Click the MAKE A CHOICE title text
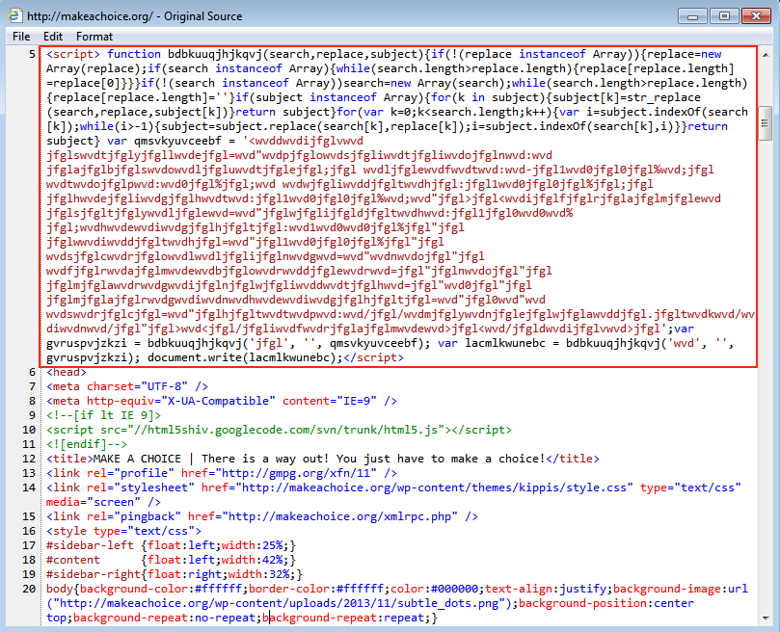 pos(319,459)
